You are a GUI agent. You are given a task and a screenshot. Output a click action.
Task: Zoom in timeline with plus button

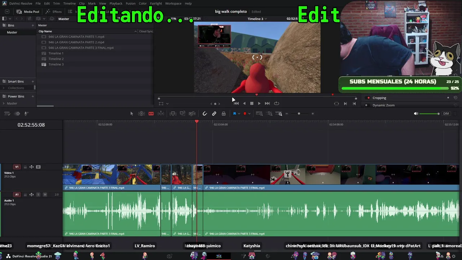[313, 114]
